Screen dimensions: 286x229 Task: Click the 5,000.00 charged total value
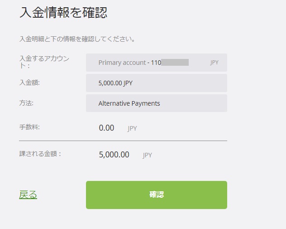[x=114, y=155]
